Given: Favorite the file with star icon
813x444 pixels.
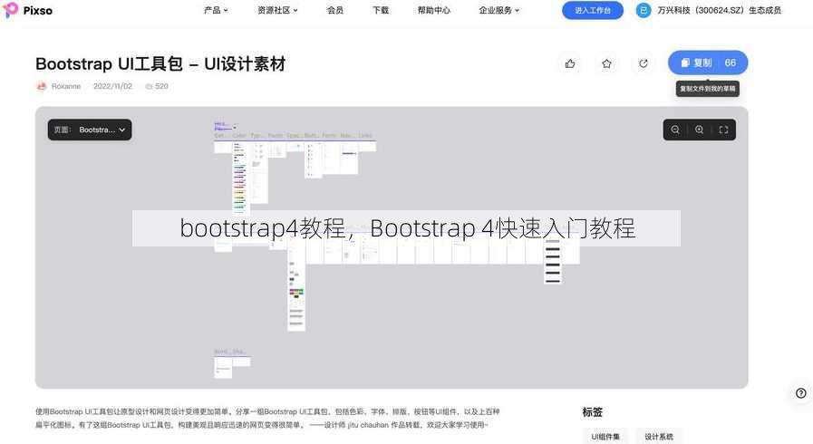Looking at the screenshot, I should pyautogui.click(x=606, y=63).
